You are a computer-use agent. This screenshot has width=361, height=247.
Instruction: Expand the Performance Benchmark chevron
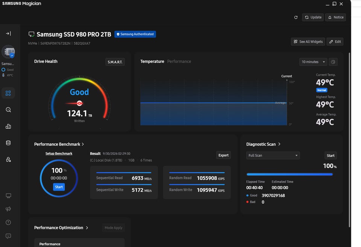pyautogui.click(x=83, y=144)
